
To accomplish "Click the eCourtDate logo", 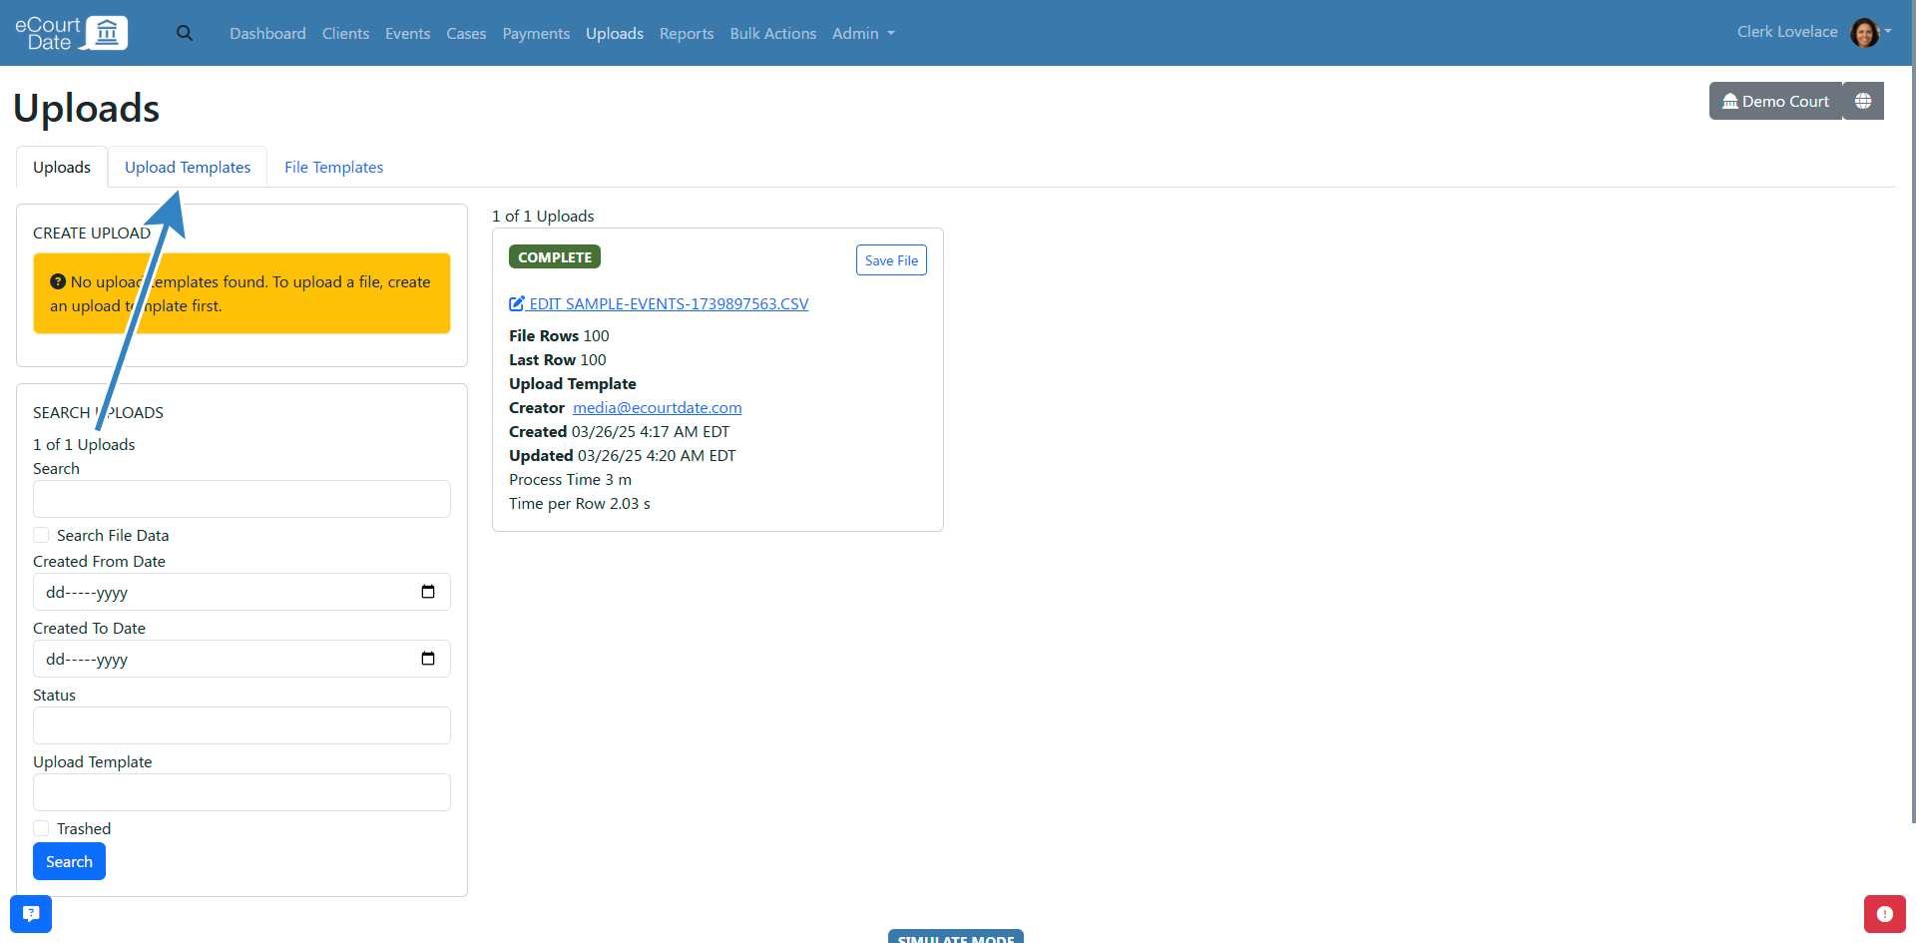I will point(71,33).
